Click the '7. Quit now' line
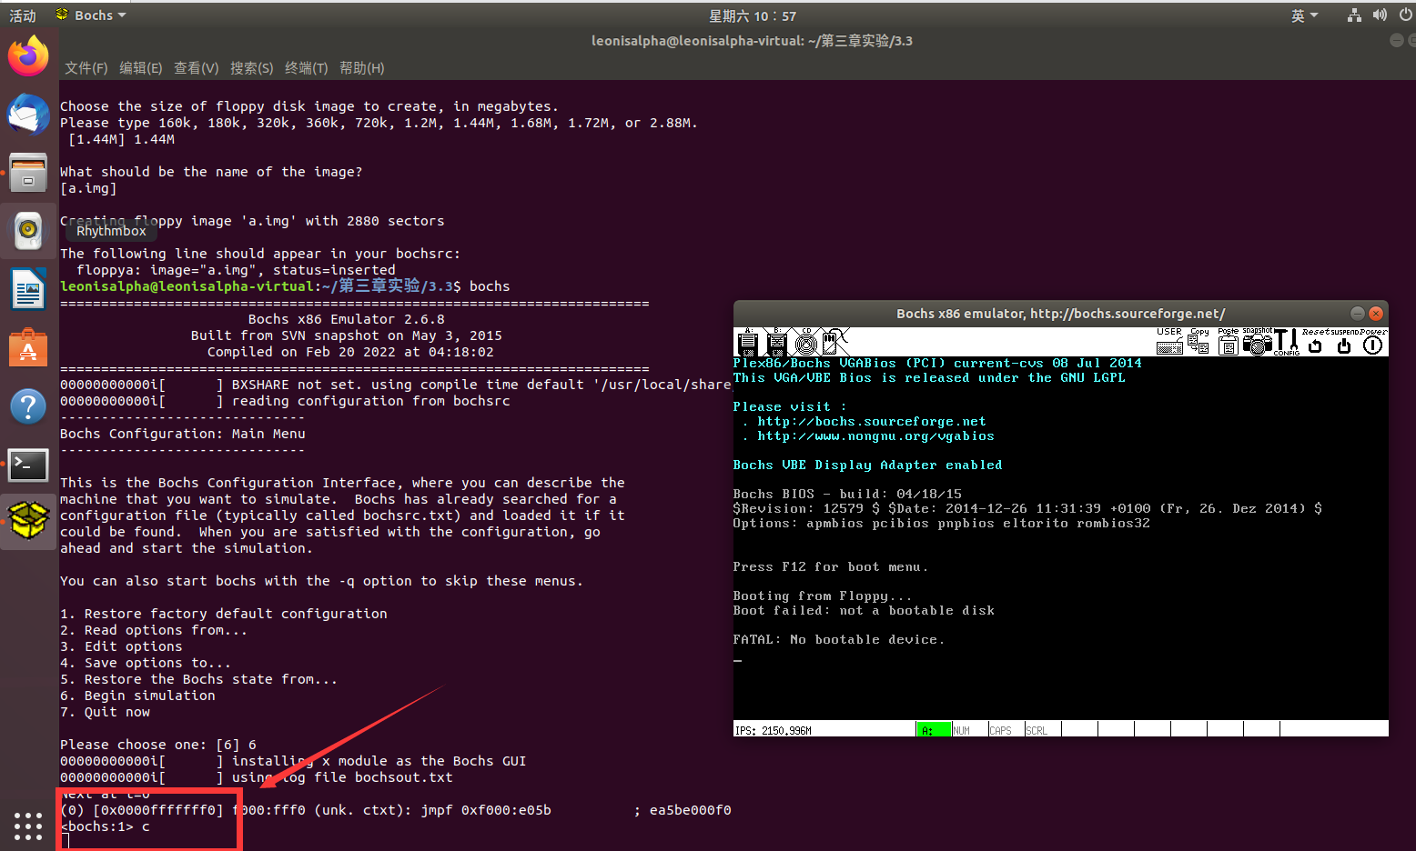Viewport: 1416px width, 851px height. coord(105,712)
